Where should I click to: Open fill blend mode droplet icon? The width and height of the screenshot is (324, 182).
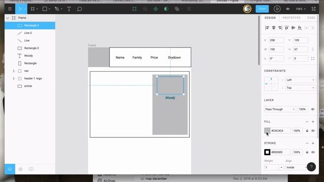[307, 130]
